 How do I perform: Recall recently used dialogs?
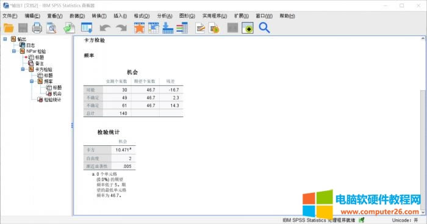[x=87, y=28]
